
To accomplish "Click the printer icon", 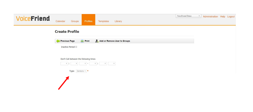I will pos(82,41).
